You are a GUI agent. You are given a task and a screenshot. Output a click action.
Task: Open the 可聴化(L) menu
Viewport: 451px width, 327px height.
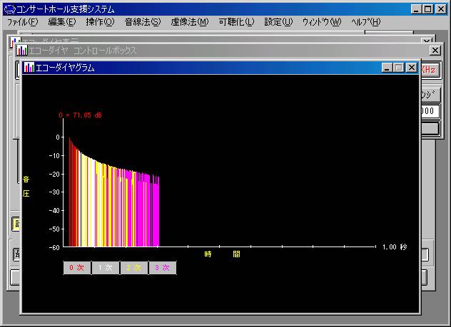click(x=236, y=22)
